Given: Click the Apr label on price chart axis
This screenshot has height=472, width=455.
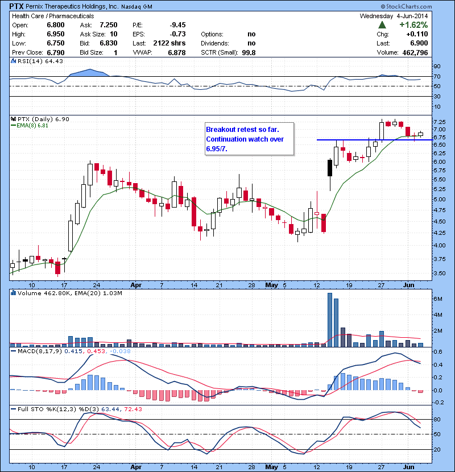Looking at the screenshot, I should (136, 285).
